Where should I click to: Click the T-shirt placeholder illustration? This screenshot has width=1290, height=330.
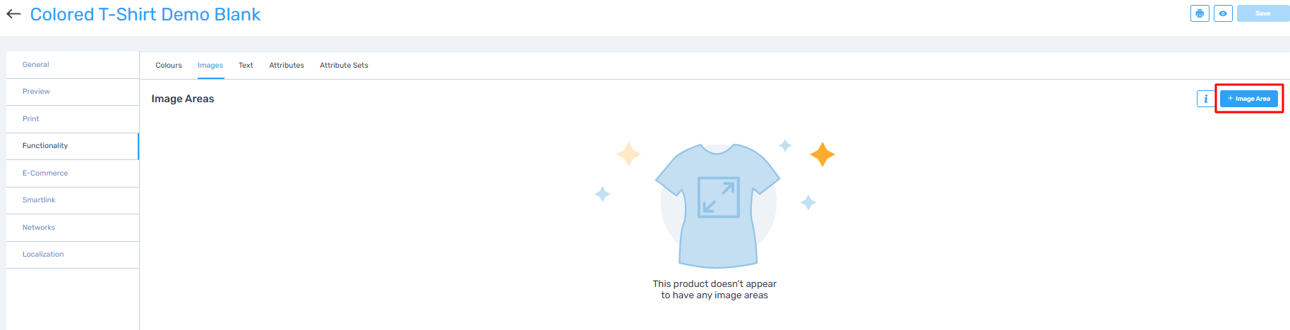click(x=717, y=204)
